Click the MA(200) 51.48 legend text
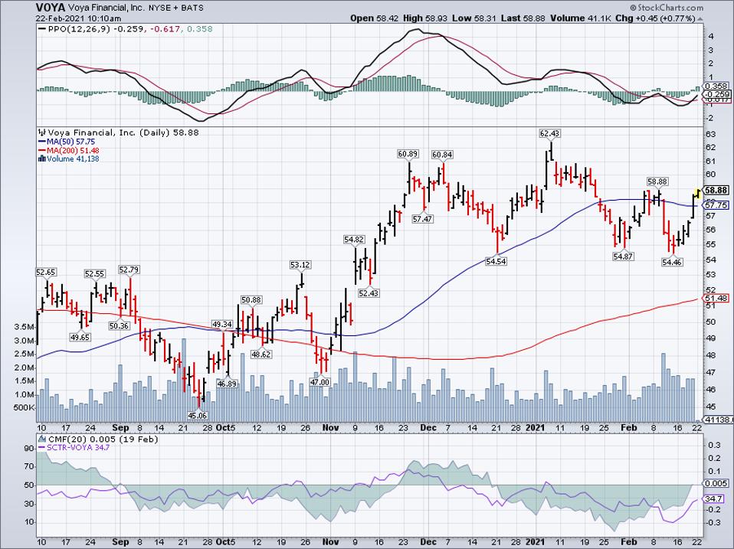 point(73,151)
